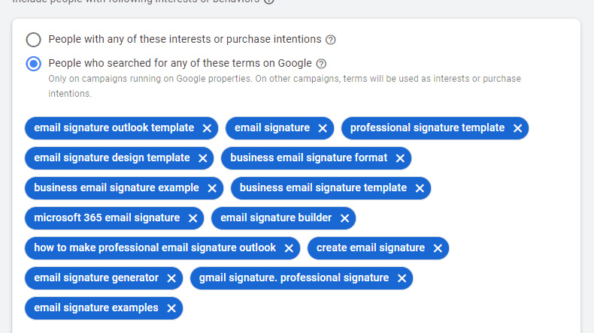Image resolution: width=594 pixels, height=333 pixels.
Task: Remove 'business email signature template' chip
Action: click(x=420, y=188)
